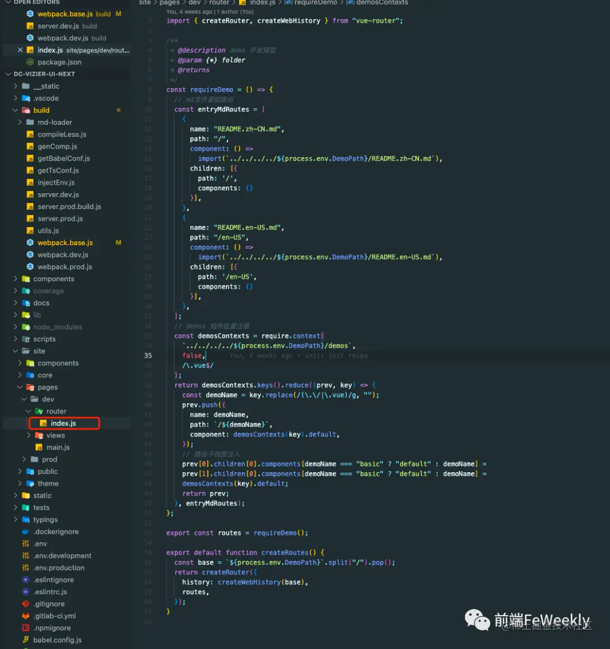This screenshot has height=649, width=610.
Task: Open webpack.dev.js in open editors list
Action: point(63,38)
